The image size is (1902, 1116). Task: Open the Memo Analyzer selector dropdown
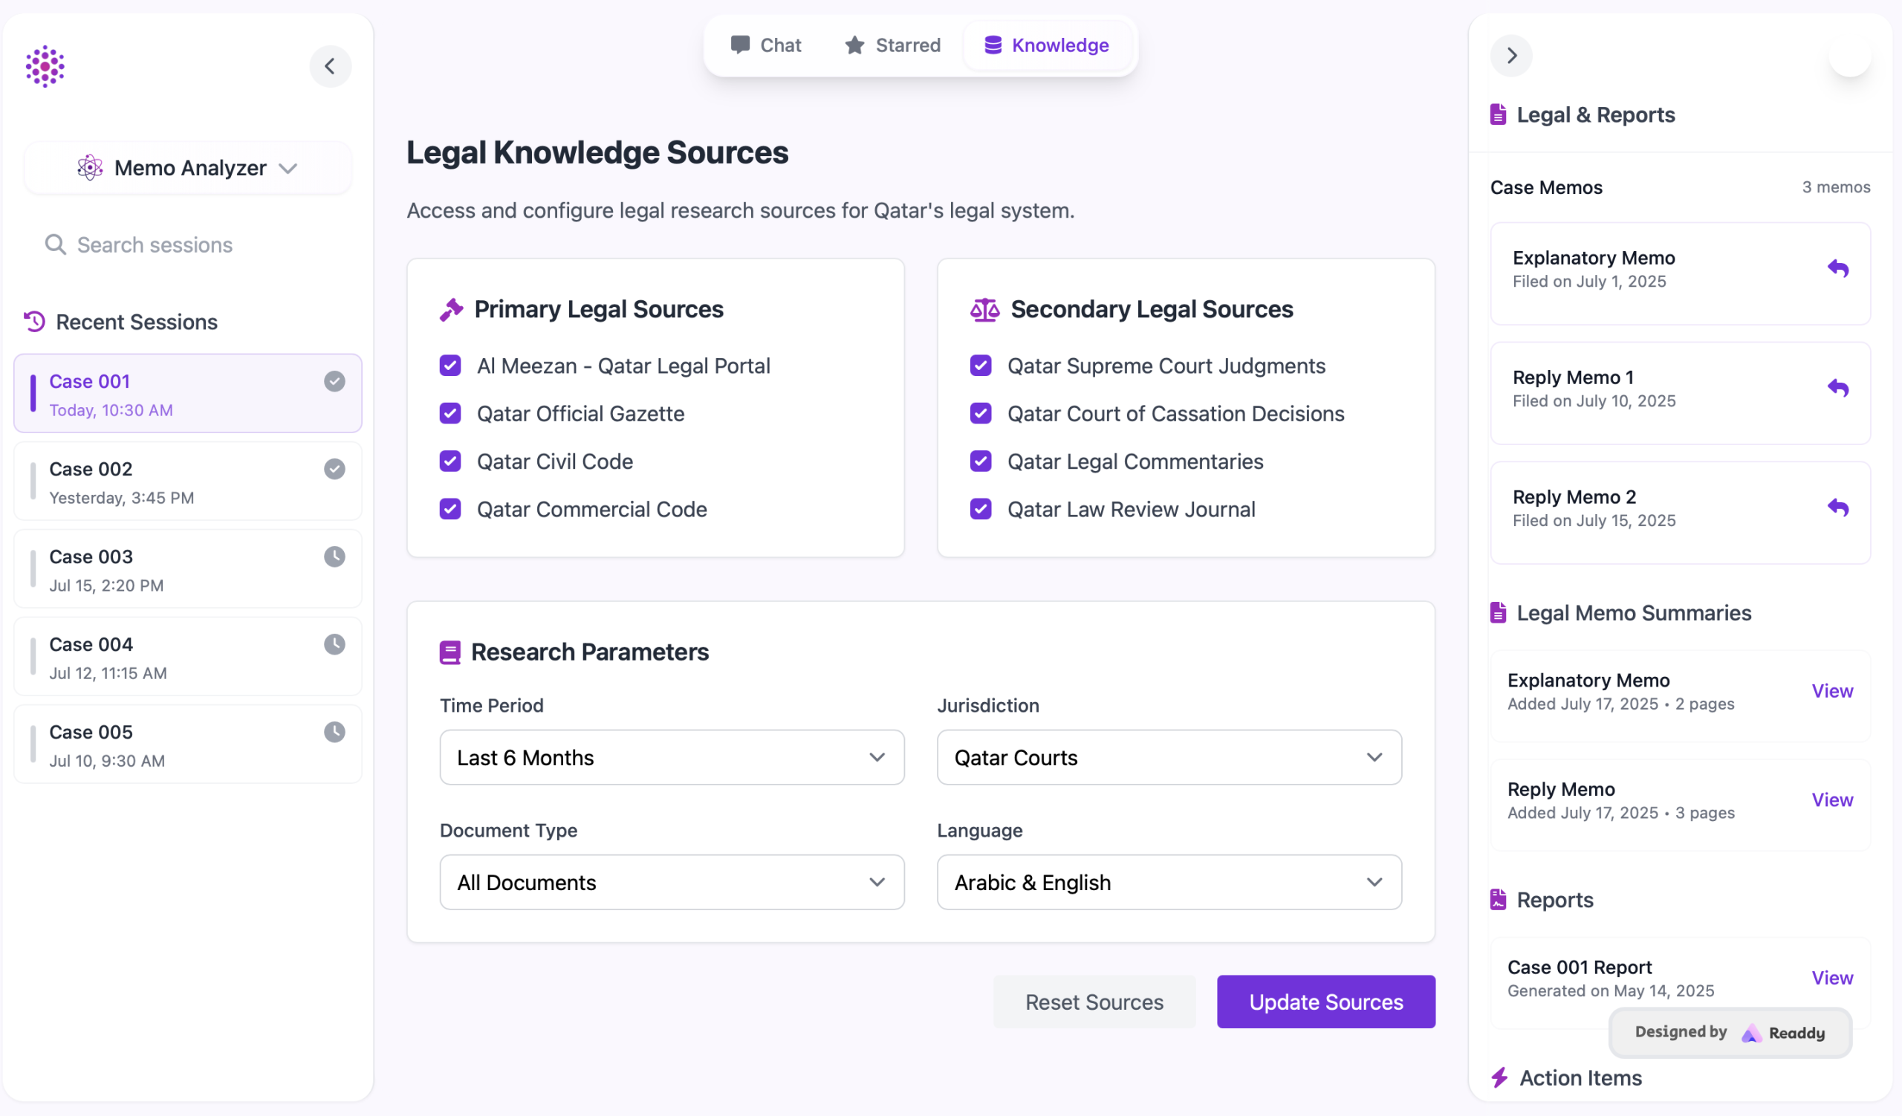188,167
